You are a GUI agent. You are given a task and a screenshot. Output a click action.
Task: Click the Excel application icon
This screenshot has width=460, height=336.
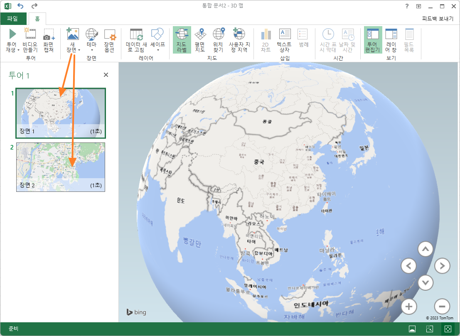(8, 6)
